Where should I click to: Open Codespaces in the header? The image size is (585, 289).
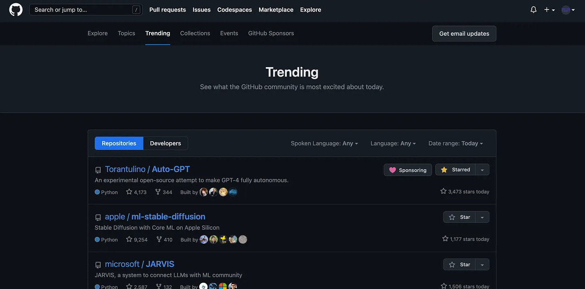coord(235,9)
